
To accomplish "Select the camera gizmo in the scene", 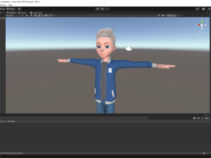I will pos(129,49).
